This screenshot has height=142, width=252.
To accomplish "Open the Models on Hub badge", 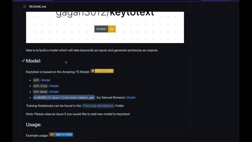I will pyautogui.click(x=102, y=71).
